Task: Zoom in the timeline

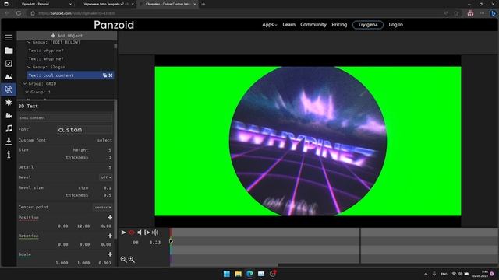Action: click(131, 259)
